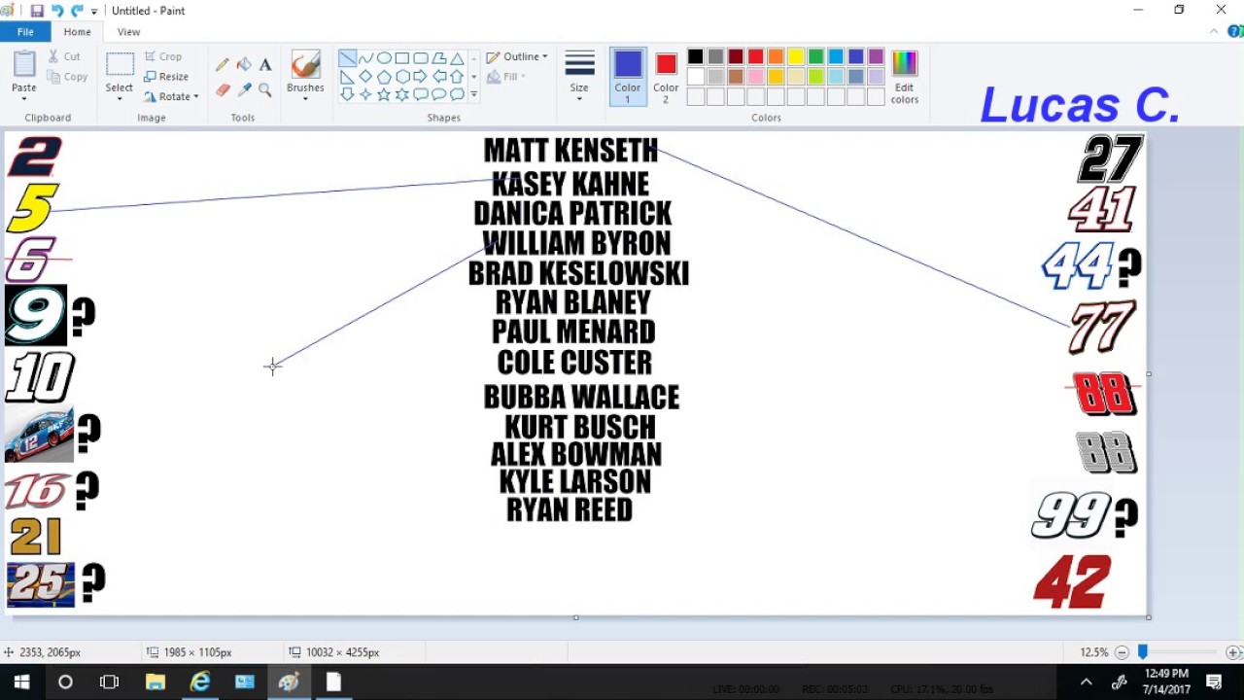Open the shape Fill dropdown
The width and height of the screenshot is (1244, 700).
[506, 77]
